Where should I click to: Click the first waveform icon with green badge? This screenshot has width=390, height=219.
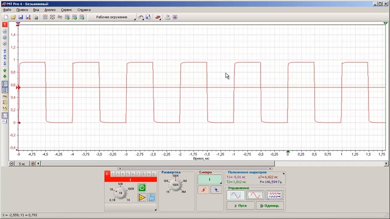[67, 17]
